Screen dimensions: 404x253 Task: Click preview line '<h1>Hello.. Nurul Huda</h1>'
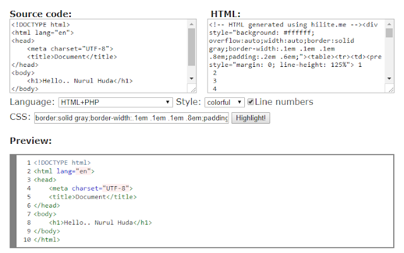click(100, 222)
